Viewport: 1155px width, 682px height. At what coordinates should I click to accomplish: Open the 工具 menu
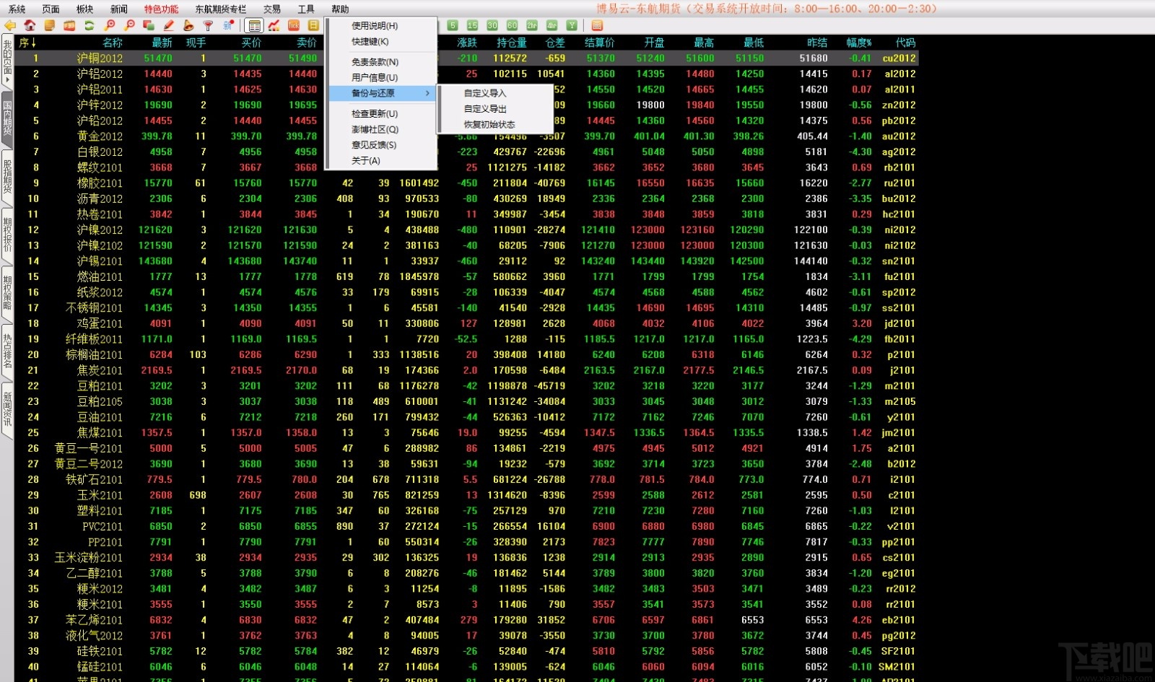coord(306,9)
